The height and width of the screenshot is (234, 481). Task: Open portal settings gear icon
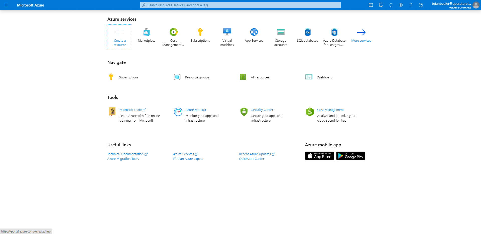tap(401, 5)
